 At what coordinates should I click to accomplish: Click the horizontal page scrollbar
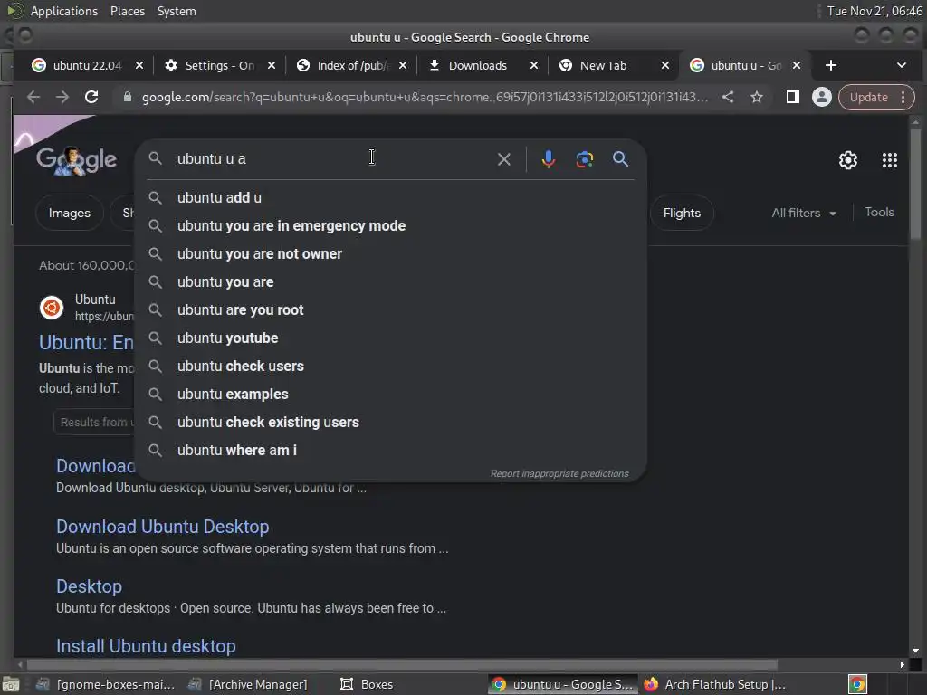[402, 664]
